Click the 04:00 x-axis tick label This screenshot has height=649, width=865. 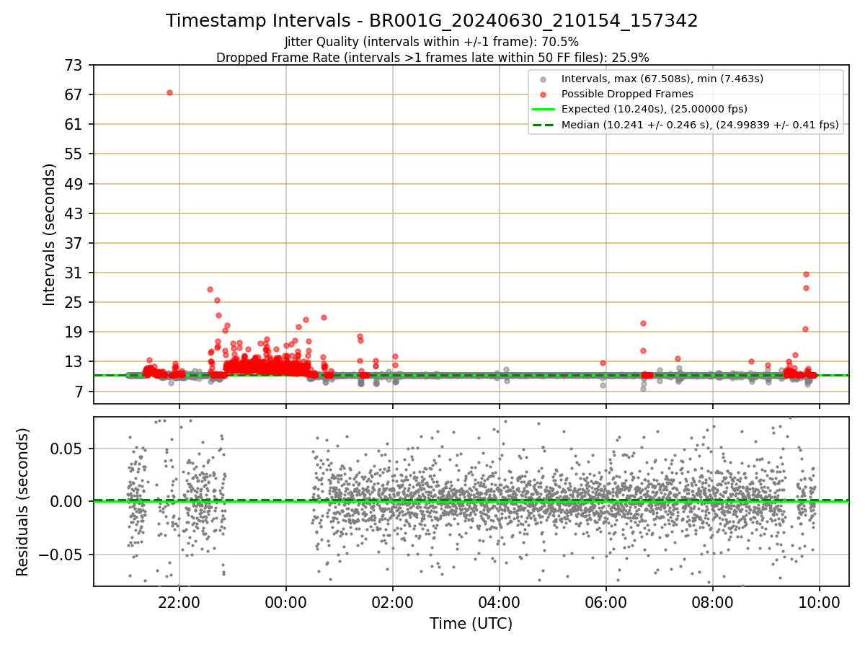click(500, 602)
